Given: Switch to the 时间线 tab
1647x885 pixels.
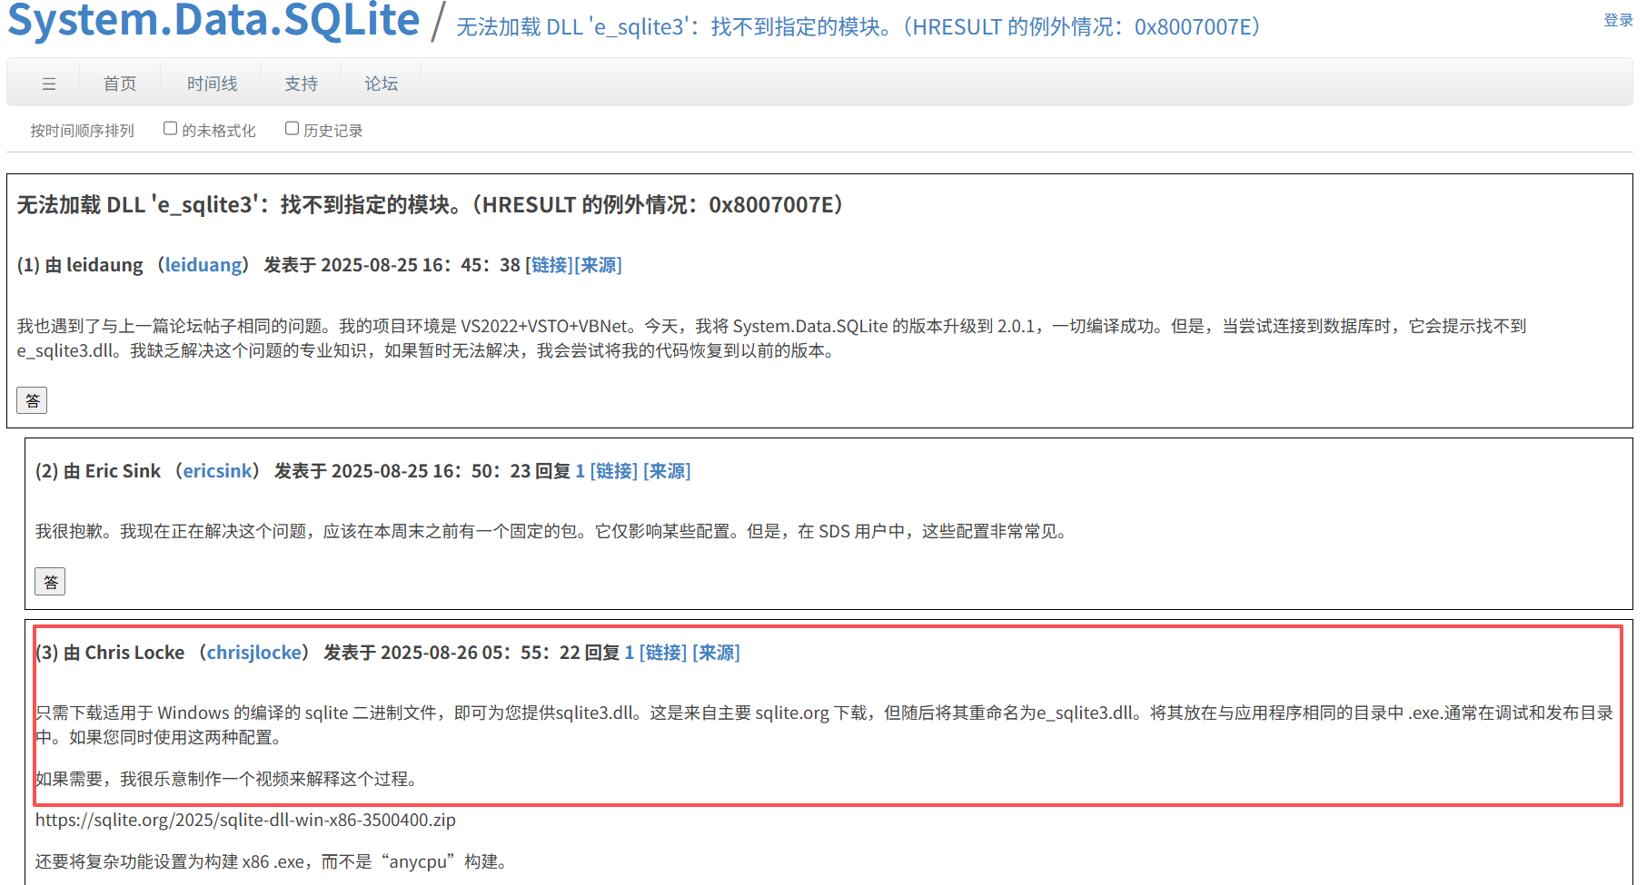Looking at the screenshot, I should 211,83.
